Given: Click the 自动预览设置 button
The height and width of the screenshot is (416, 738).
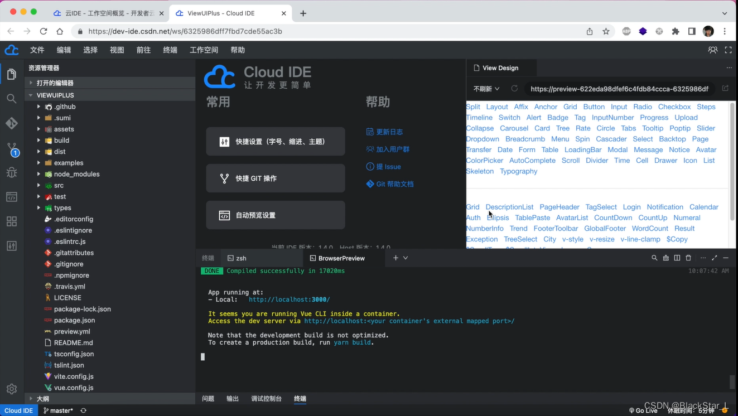Looking at the screenshot, I should (x=276, y=215).
